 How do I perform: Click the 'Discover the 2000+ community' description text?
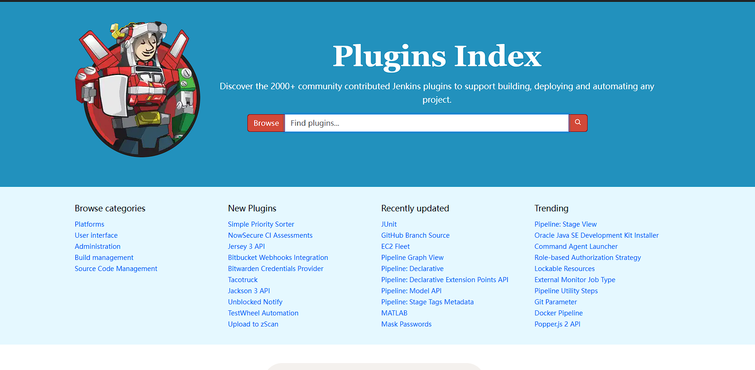[437, 93]
